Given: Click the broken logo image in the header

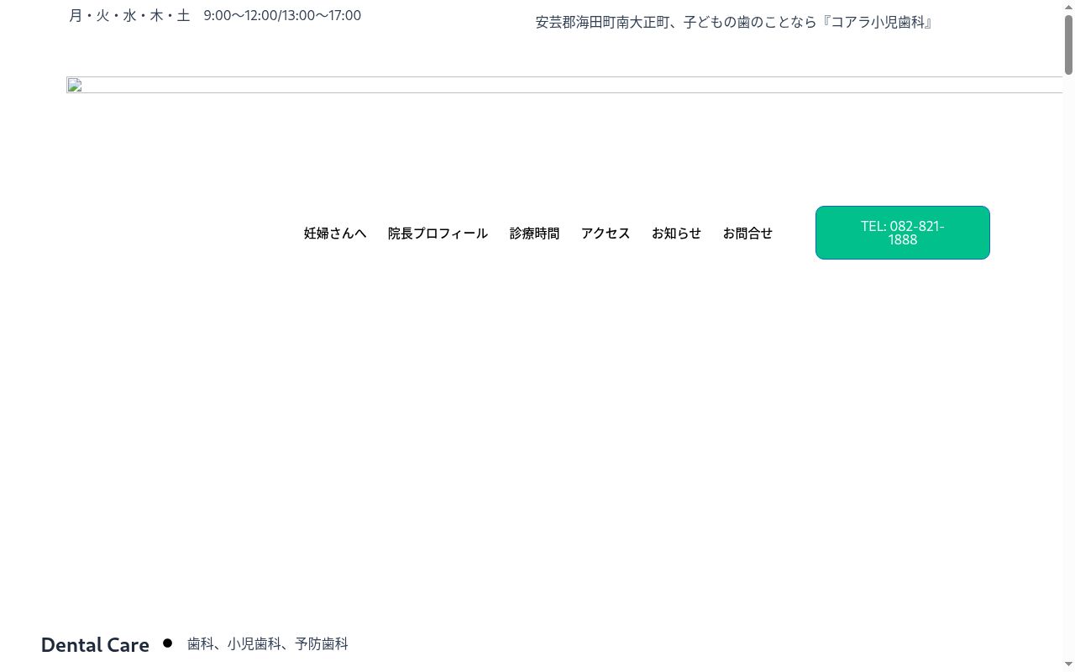Looking at the screenshot, I should click(x=564, y=85).
